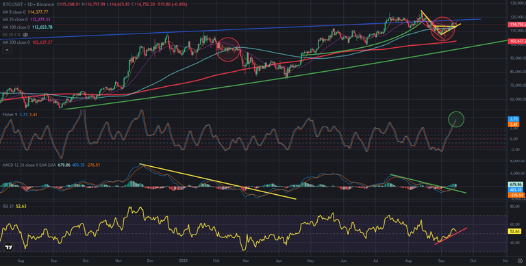
Task: Click the blue 403.35 MACD axis label
Action: click(x=516, y=190)
